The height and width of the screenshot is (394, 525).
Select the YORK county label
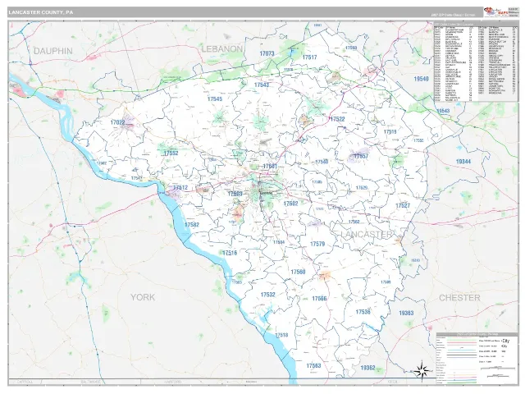pyautogui.click(x=143, y=297)
